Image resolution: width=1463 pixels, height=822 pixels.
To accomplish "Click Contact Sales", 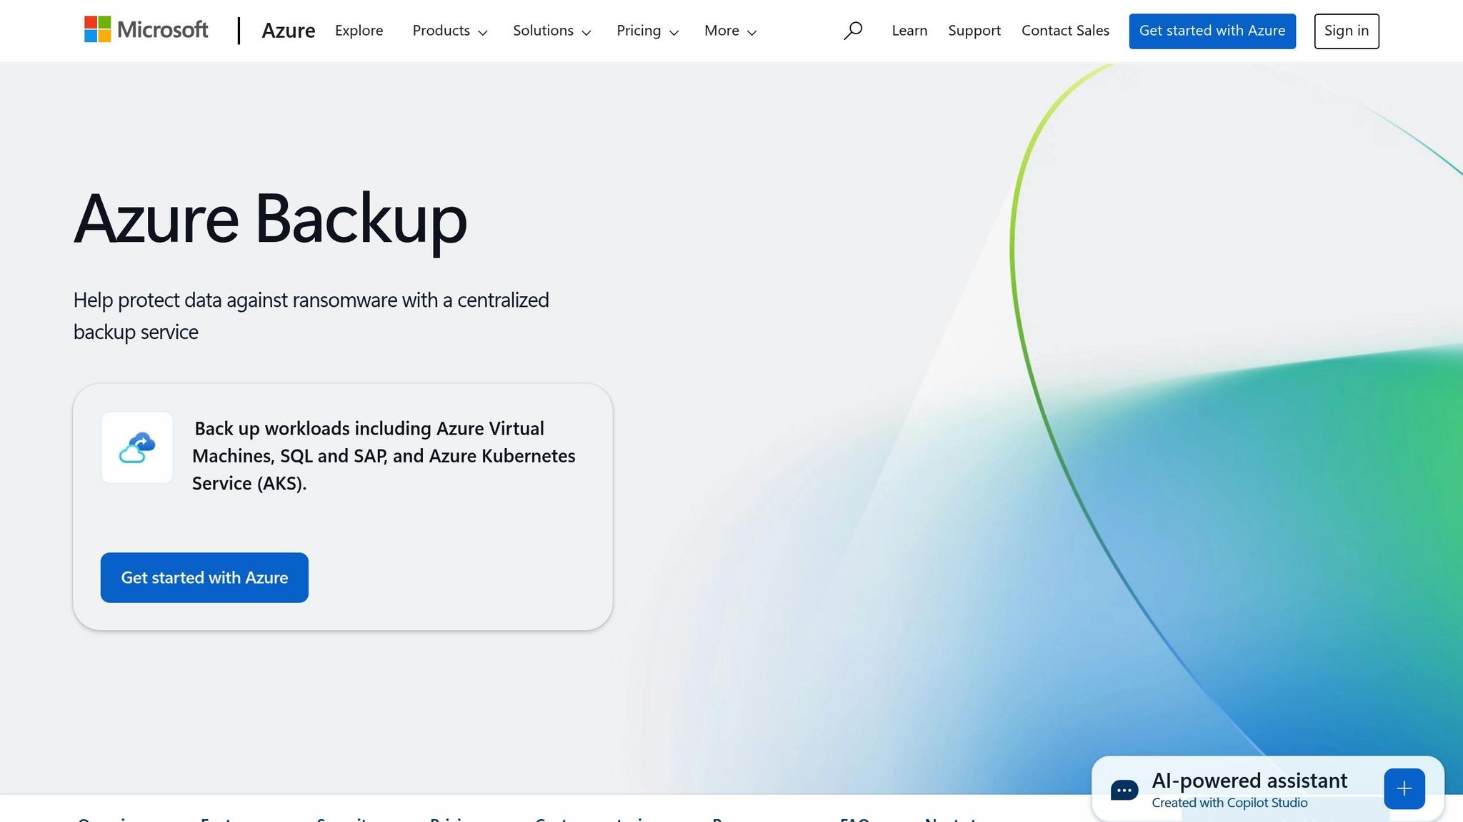I will coord(1065,31).
